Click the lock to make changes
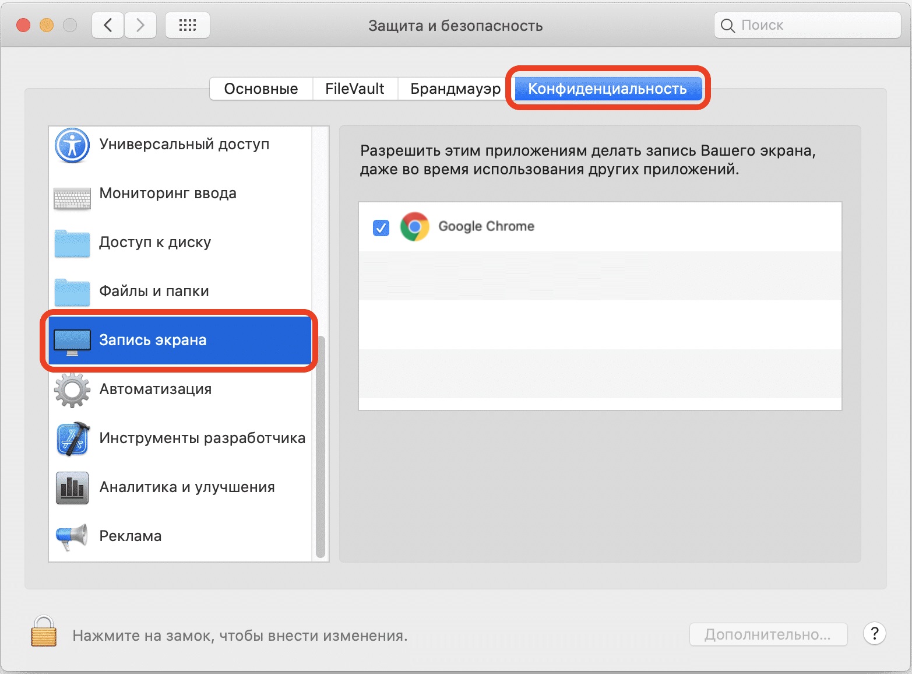The width and height of the screenshot is (912, 674). 44,634
